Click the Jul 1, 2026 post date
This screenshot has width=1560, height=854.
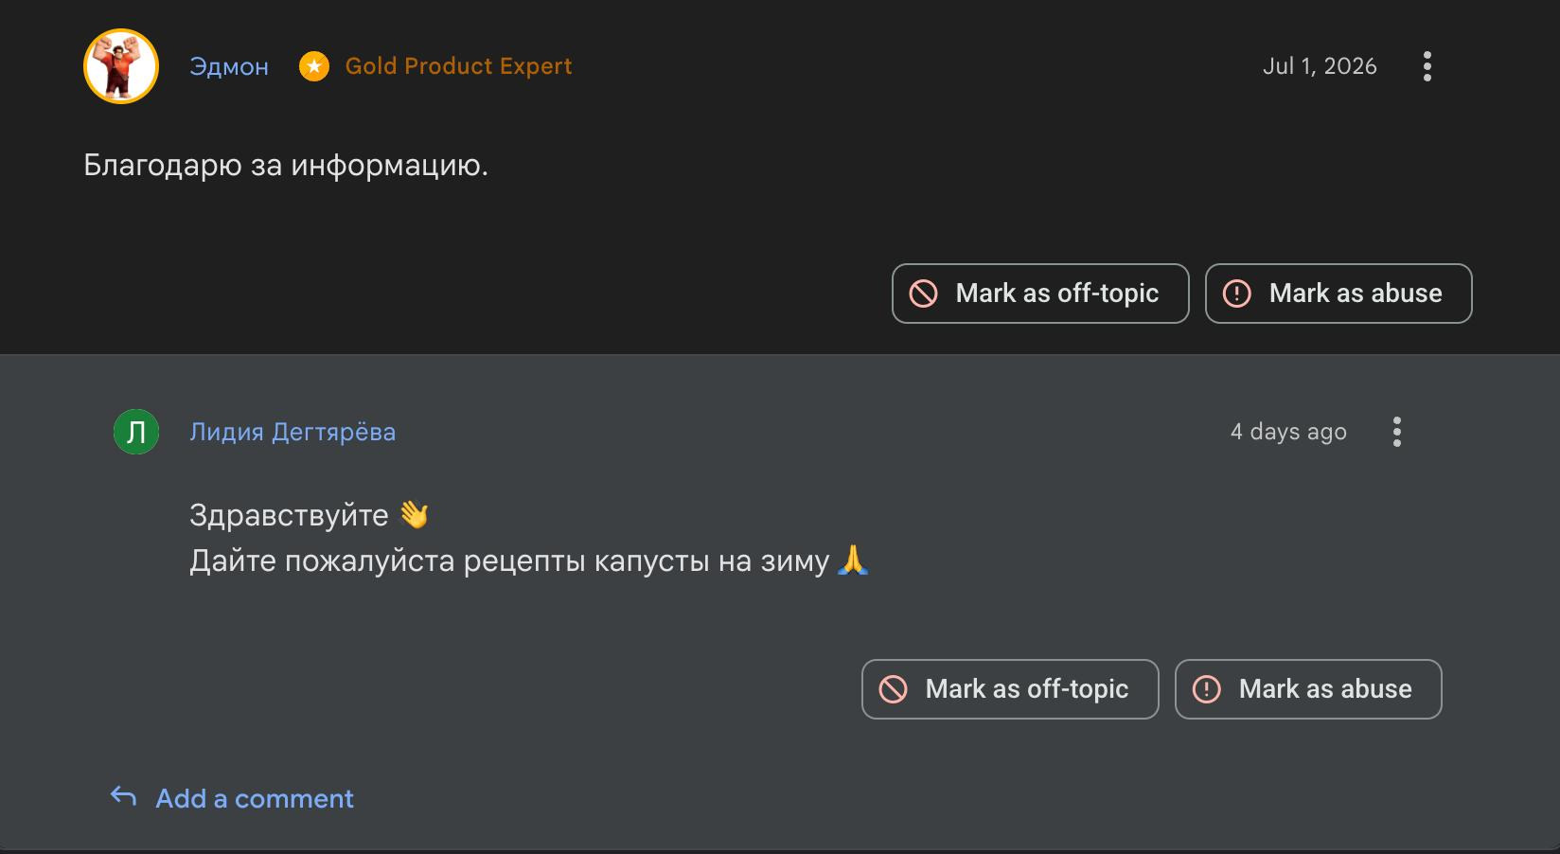(1320, 66)
